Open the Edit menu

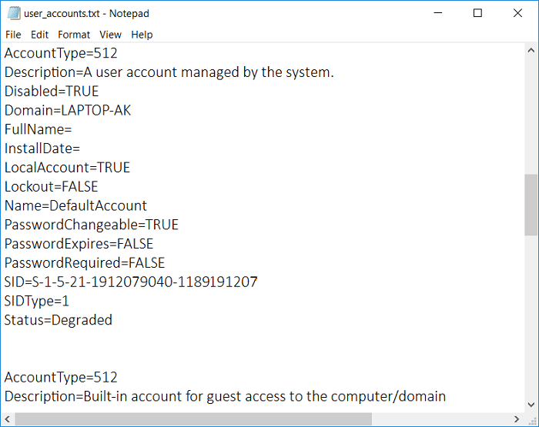[x=39, y=35]
